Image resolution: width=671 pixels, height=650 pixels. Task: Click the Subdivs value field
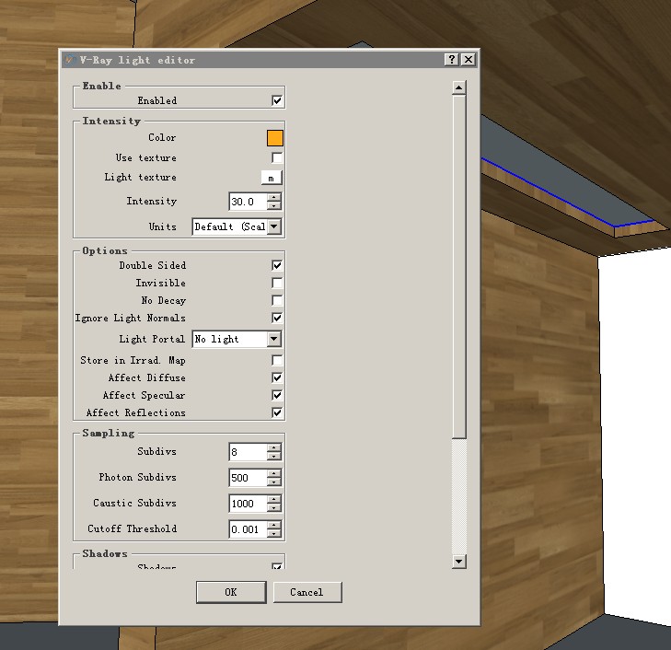tap(248, 452)
